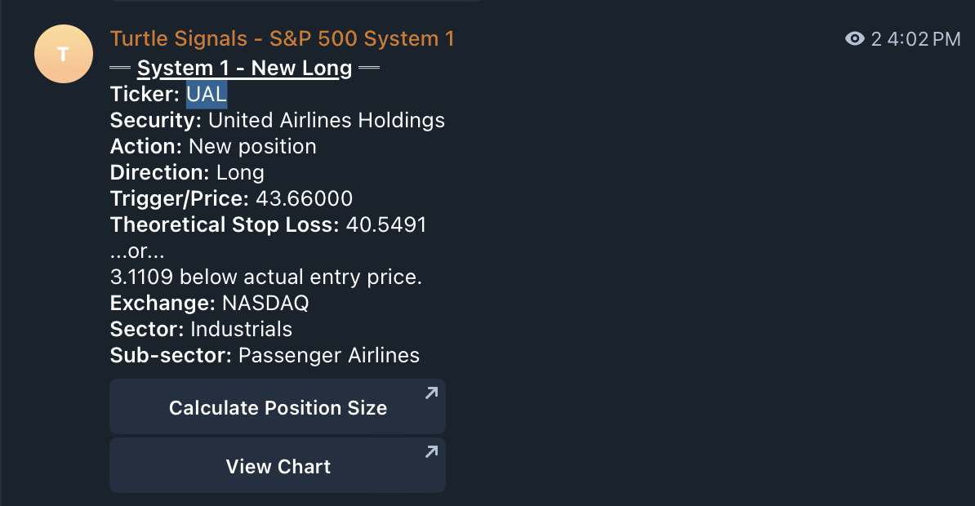975x506 pixels.
Task: Click the letter T in the avatar circle
Action: pos(63,53)
